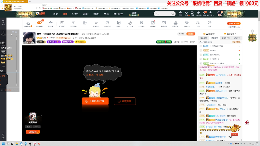Click the first ranked user row LV77
The width and height of the screenshot is (260, 146).
220,46
